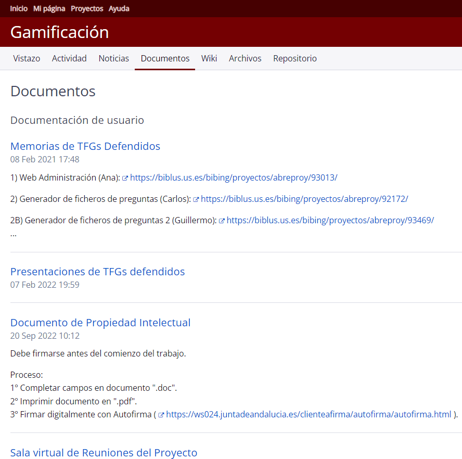Open Sala virtual de Reuniones del Proyecto
The image size is (462, 459).
pos(104,453)
